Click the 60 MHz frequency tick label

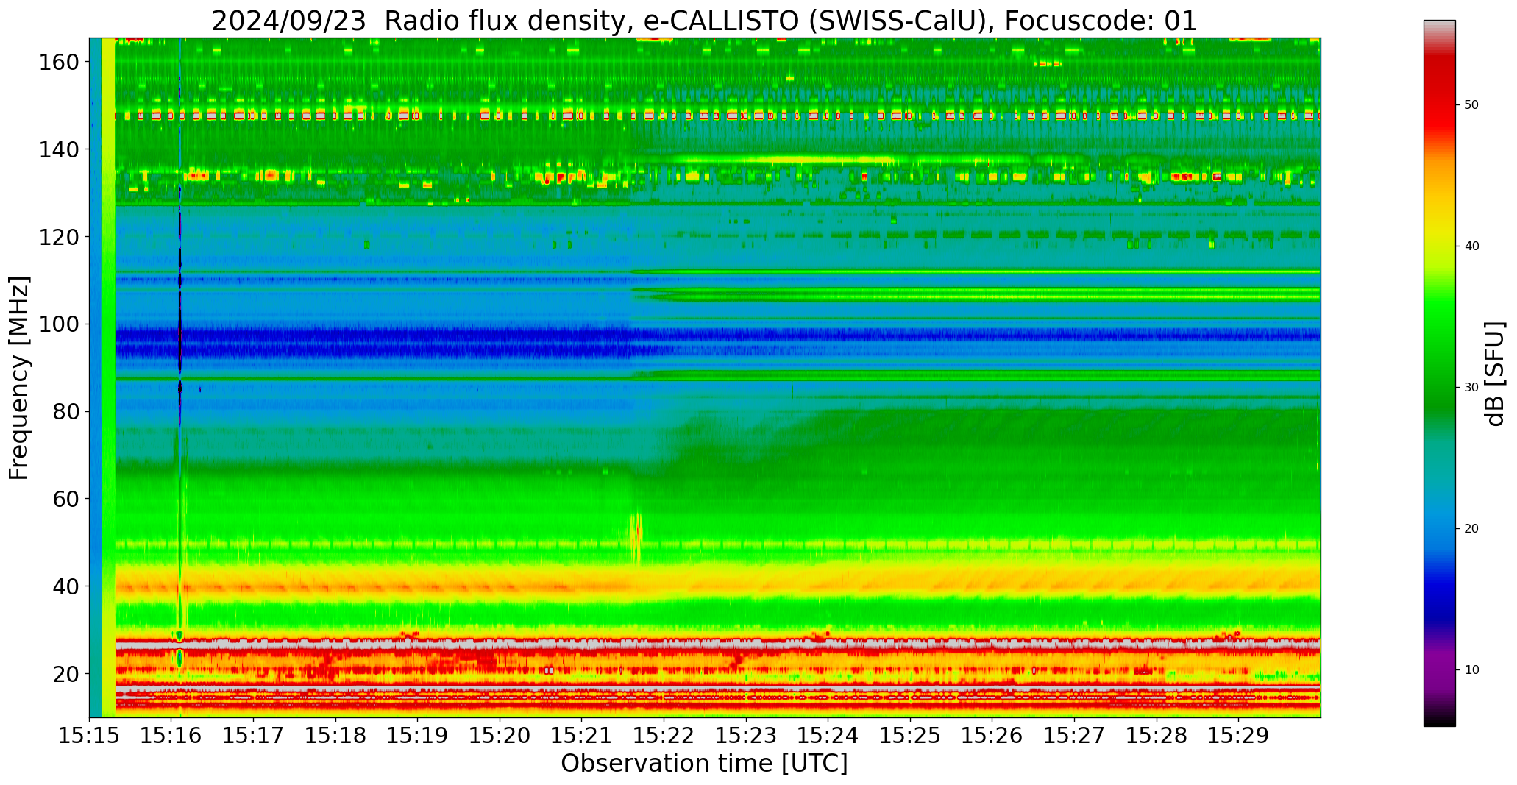[x=65, y=499]
